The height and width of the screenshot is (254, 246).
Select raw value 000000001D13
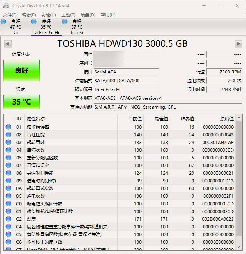(218, 181)
